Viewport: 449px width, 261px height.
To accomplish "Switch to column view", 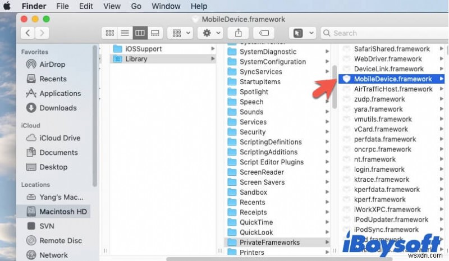I will [x=140, y=33].
